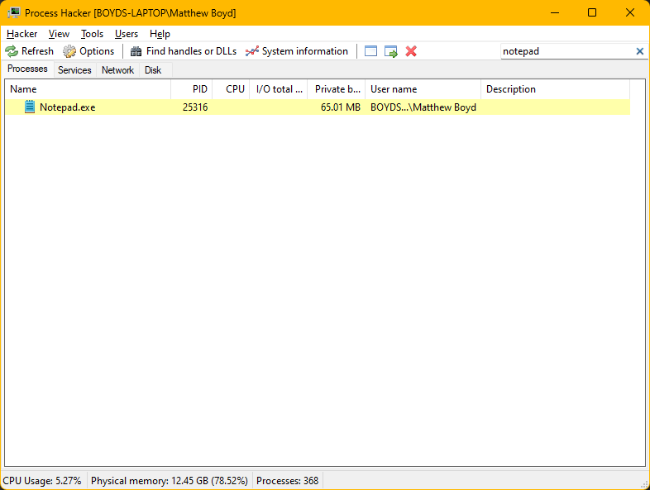
Task: Select the Notepad.exe process row
Action: (318, 107)
